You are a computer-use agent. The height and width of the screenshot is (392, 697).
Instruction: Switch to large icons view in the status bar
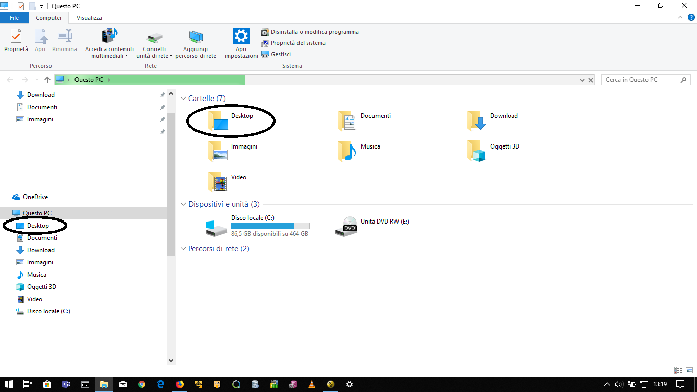coord(689,370)
